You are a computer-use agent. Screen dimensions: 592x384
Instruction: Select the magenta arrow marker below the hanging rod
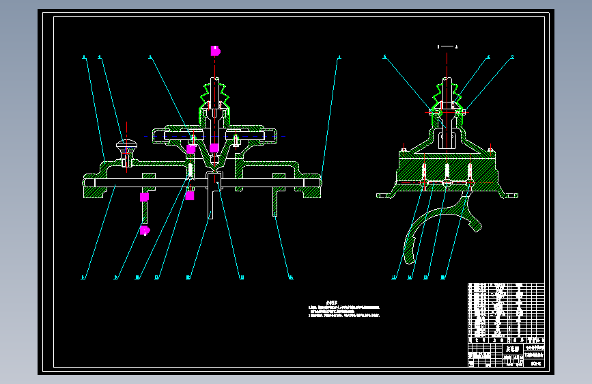tap(145, 230)
